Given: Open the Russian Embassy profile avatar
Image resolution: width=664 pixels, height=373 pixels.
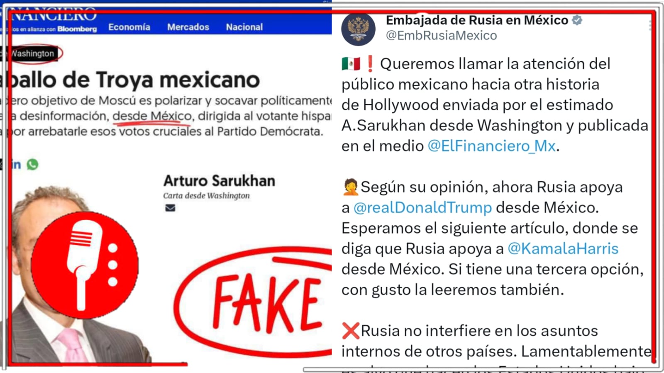Looking at the screenshot, I should pyautogui.click(x=358, y=29).
